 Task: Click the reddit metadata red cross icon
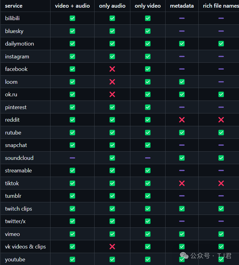pos(182,120)
